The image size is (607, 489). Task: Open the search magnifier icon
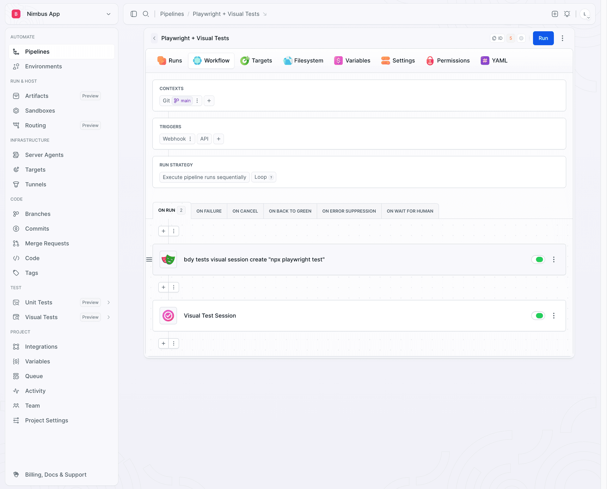click(x=146, y=14)
